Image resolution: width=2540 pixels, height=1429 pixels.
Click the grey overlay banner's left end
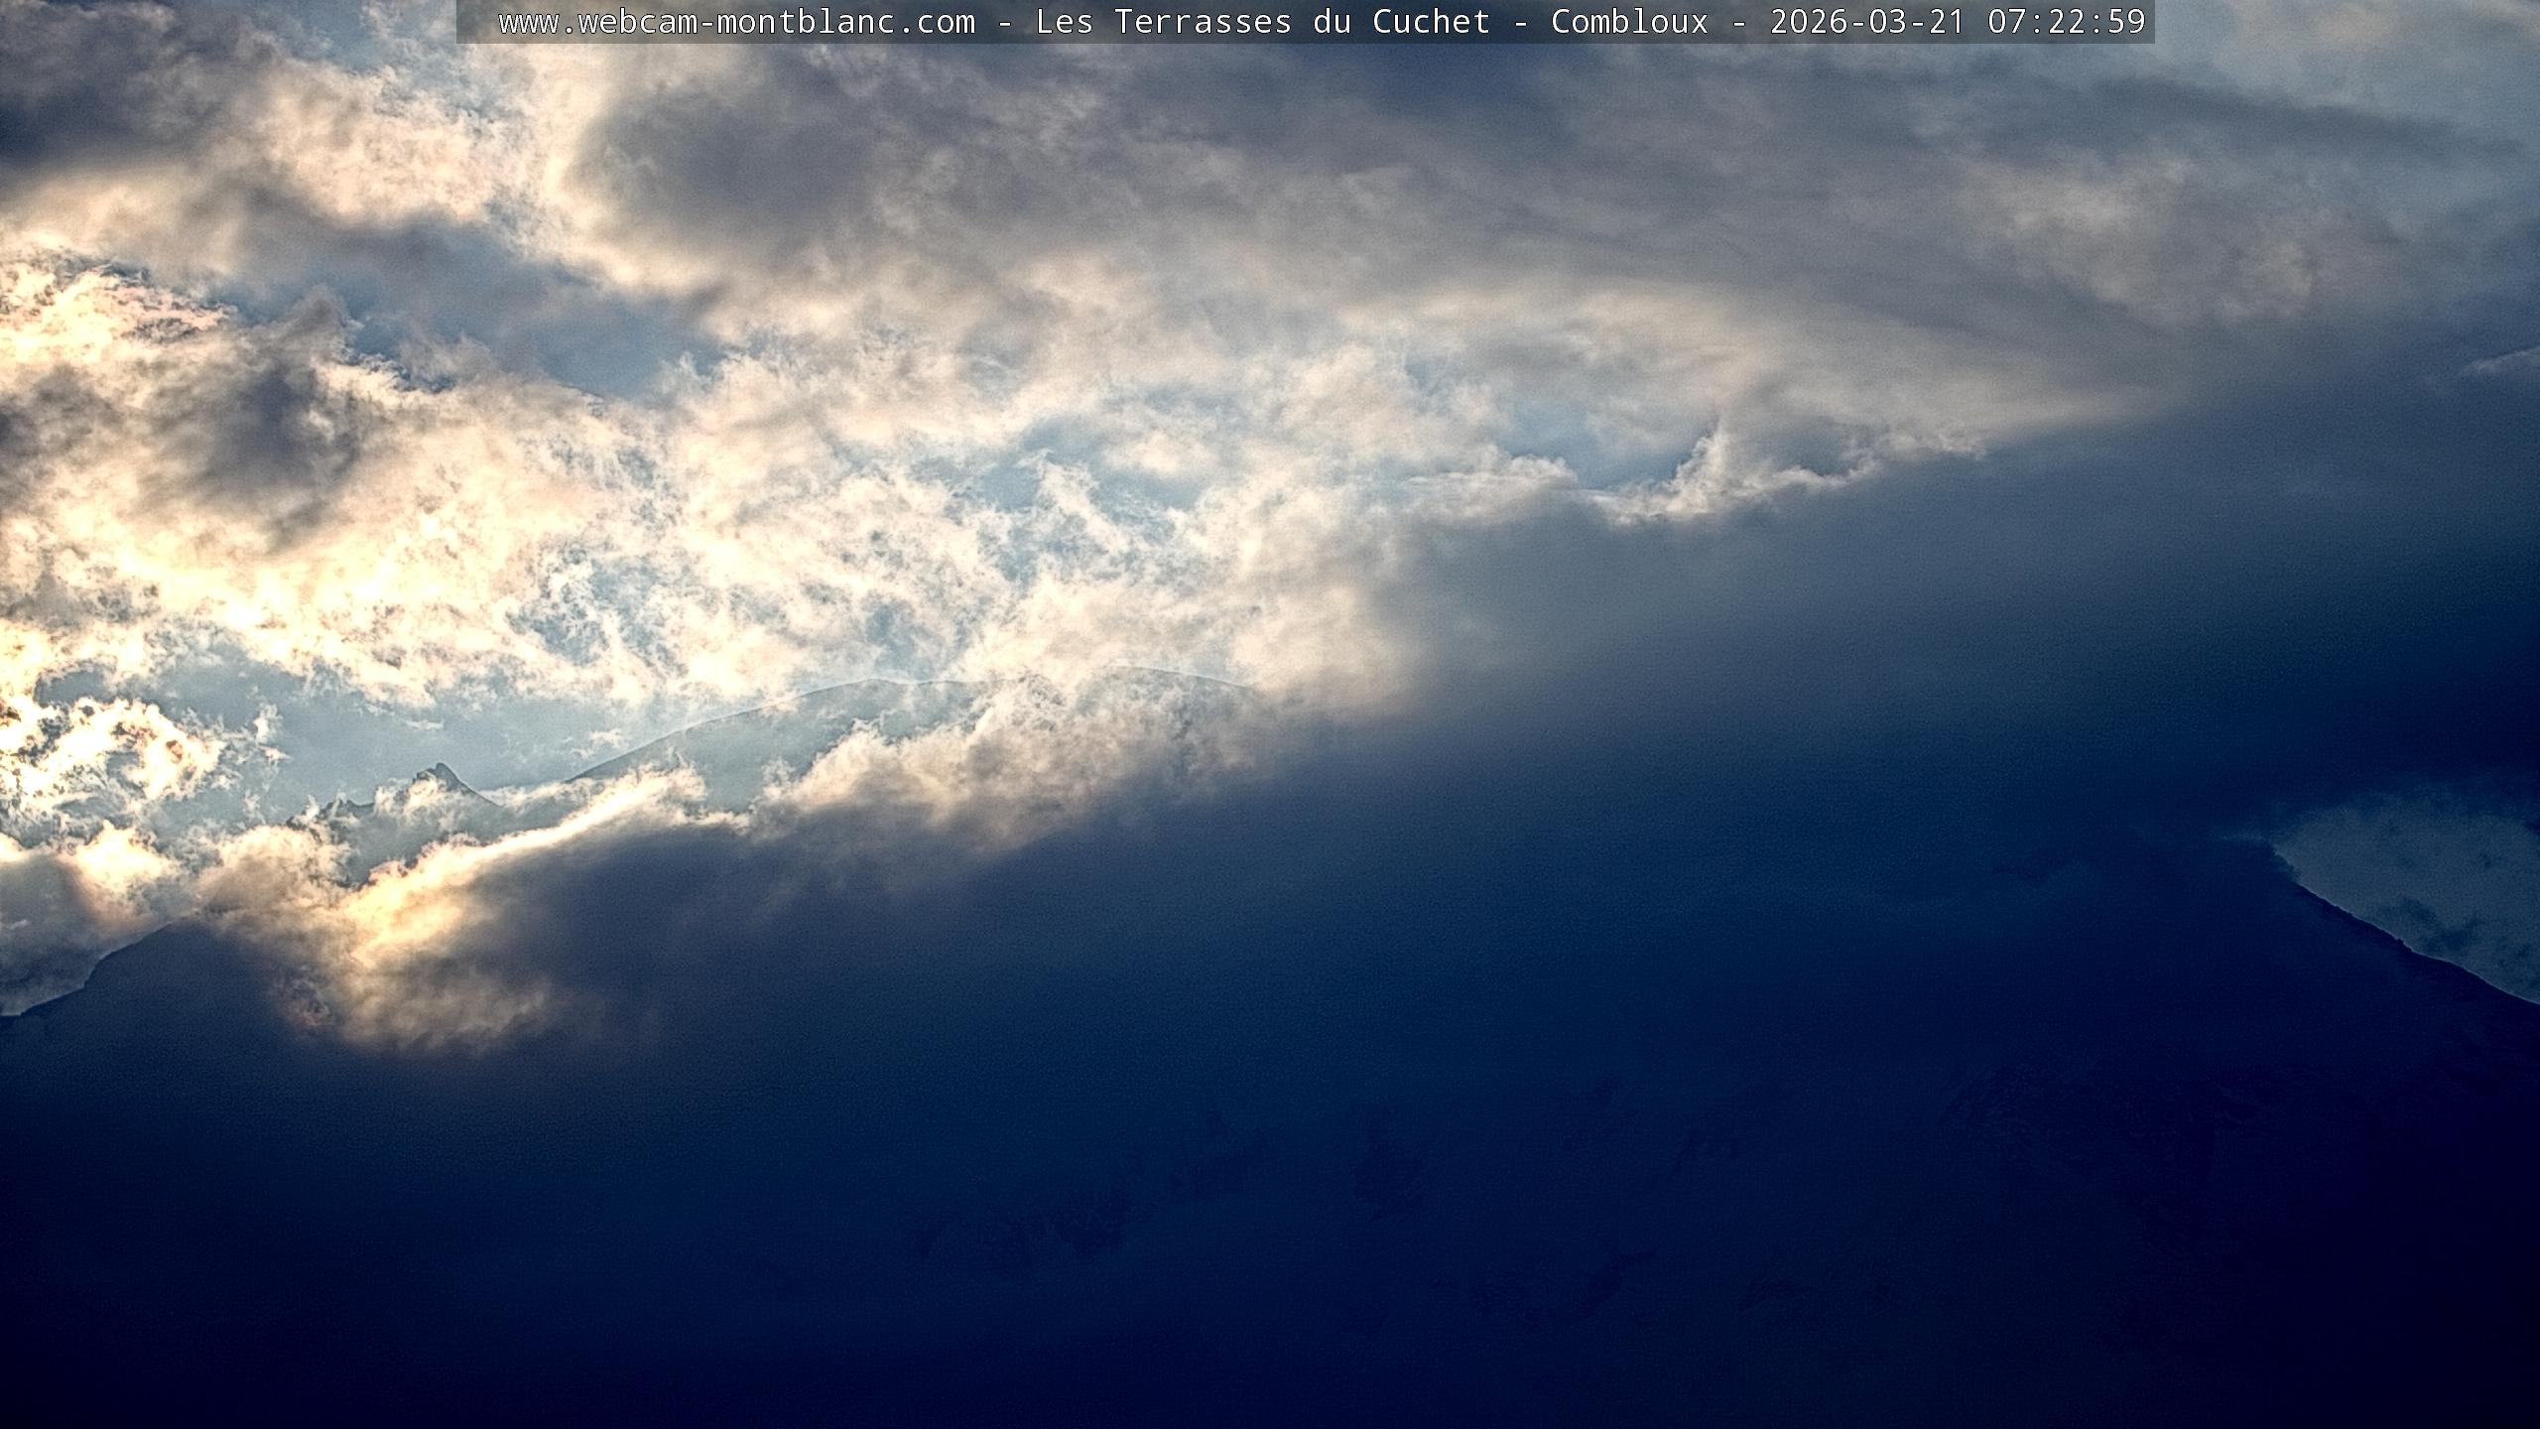click(x=474, y=22)
